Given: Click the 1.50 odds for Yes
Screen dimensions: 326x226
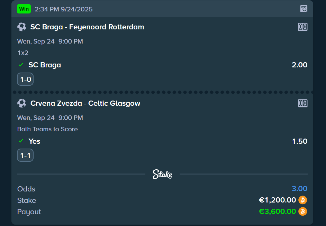Looking at the screenshot, I should click(x=299, y=141).
